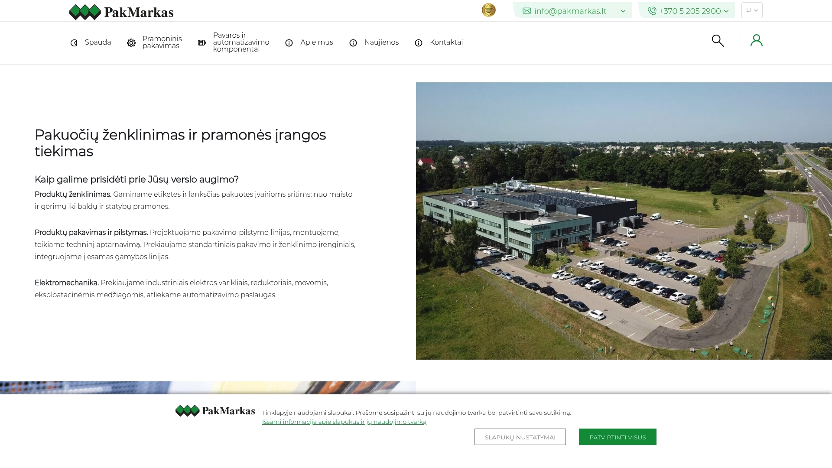
Task: Open the Kontaktai menu item
Action: point(446,42)
